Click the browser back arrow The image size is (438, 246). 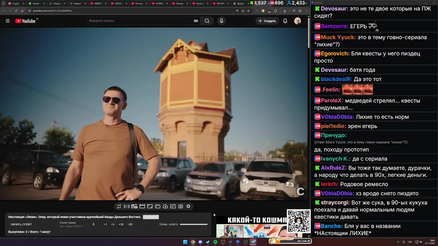[x=4, y=11]
